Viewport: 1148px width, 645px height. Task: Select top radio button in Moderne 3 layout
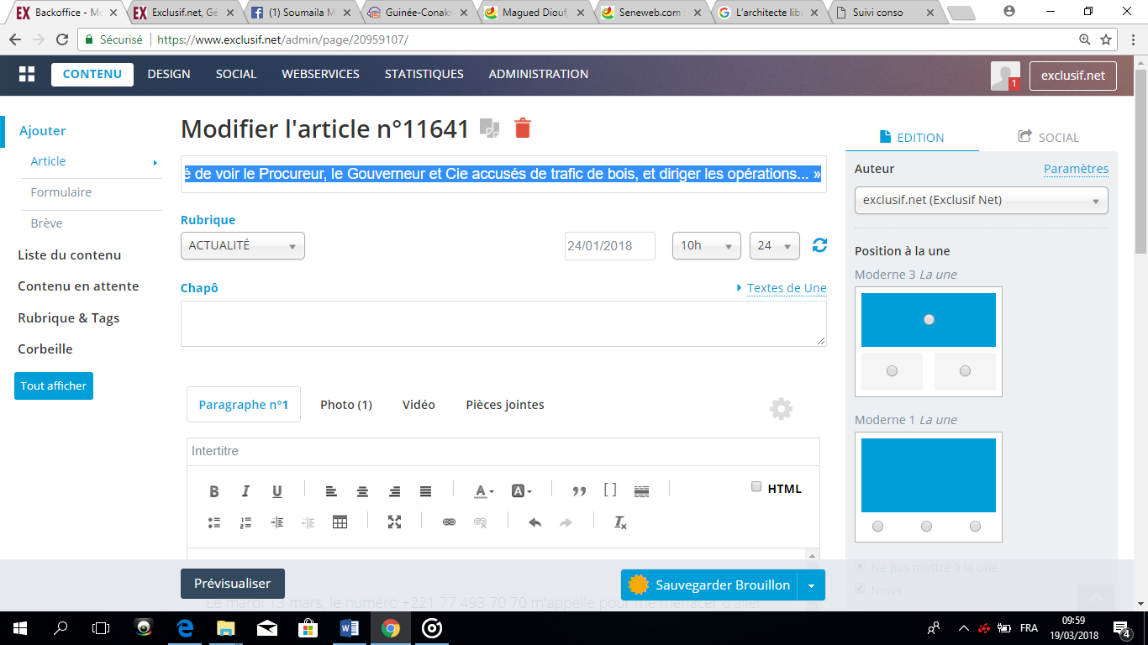click(929, 319)
